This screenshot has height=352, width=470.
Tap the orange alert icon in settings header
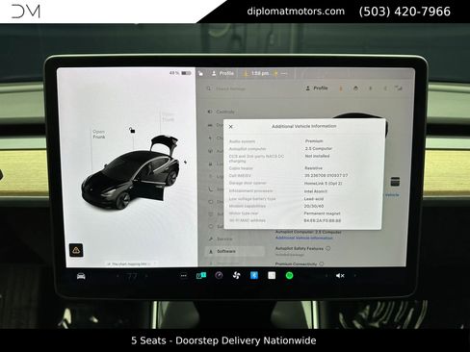click(x=341, y=88)
